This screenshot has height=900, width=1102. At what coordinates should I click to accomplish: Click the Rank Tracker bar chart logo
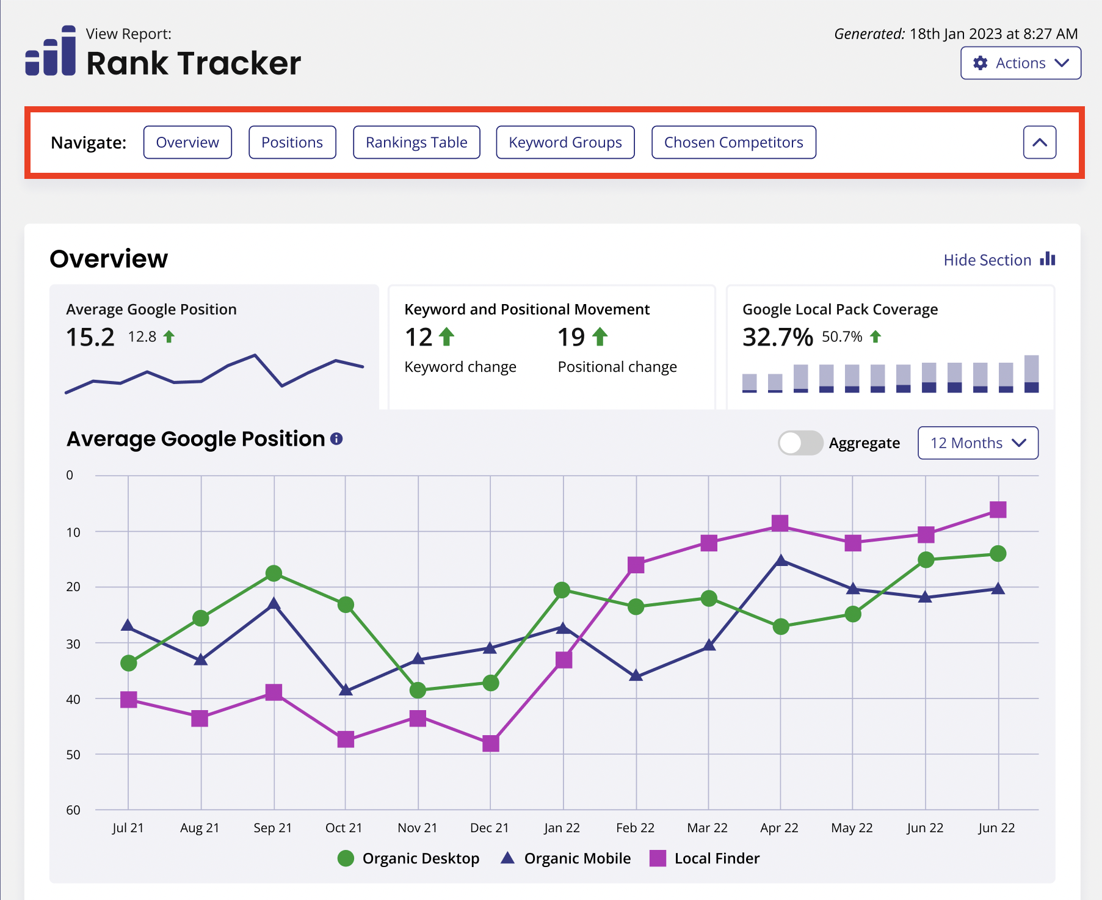click(51, 51)
